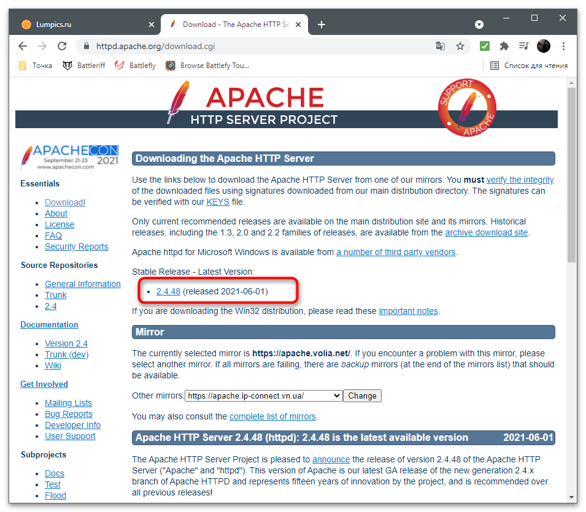The image size is (586, 512).
Task: Open Bug Reports link
Action: point(68,414)
